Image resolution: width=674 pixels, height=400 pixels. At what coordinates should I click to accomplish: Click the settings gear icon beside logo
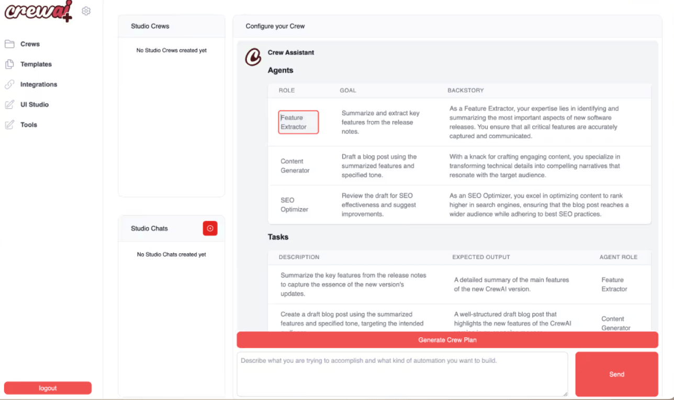pos(86,11)
